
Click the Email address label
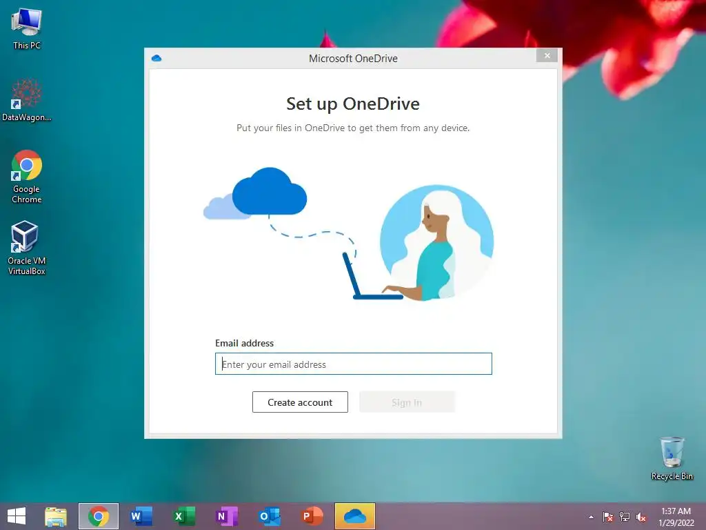point(244,343)
